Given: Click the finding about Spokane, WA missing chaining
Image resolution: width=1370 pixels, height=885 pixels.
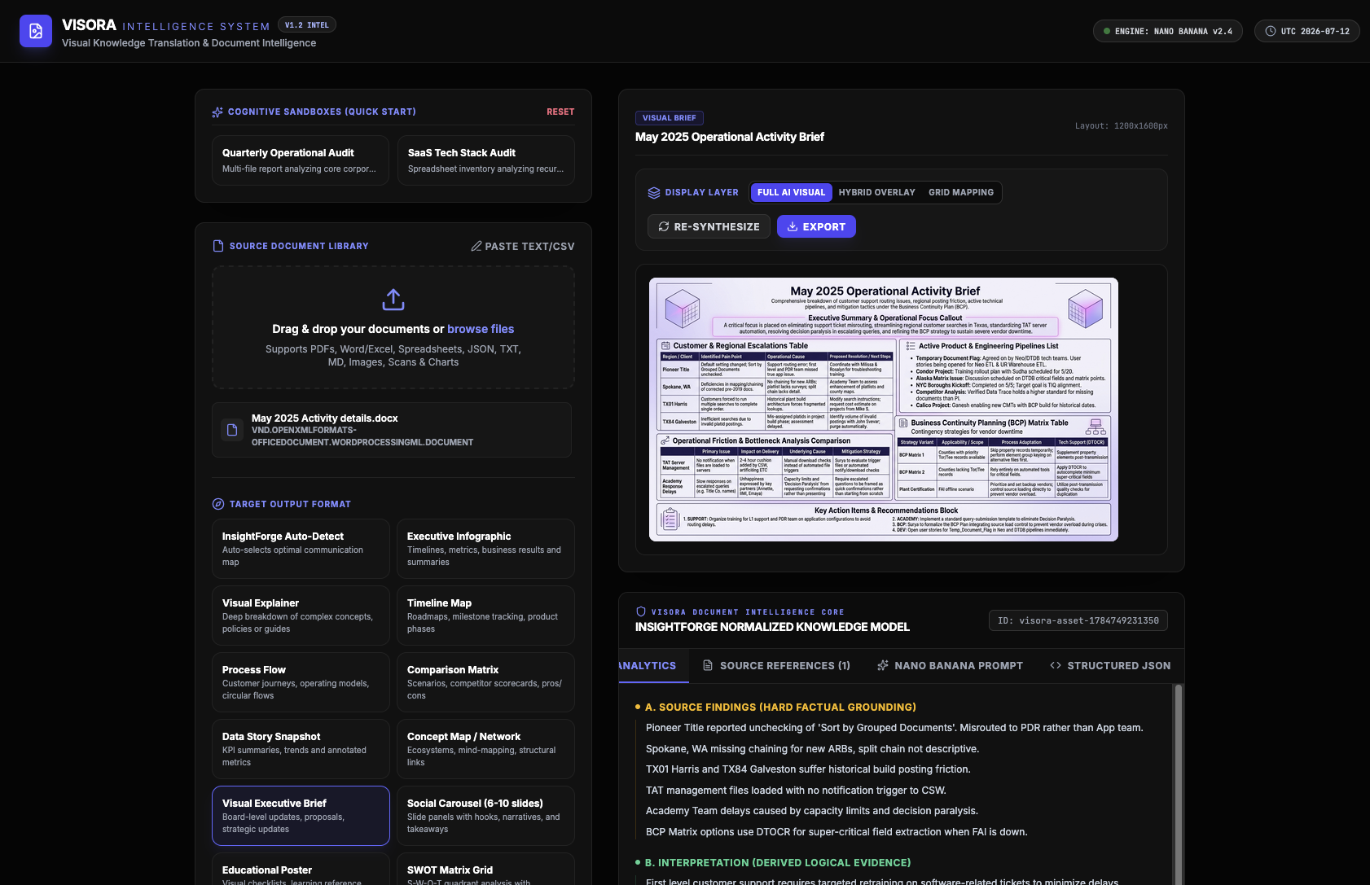Looking at the screenshot, I should [x=813, y=748].
